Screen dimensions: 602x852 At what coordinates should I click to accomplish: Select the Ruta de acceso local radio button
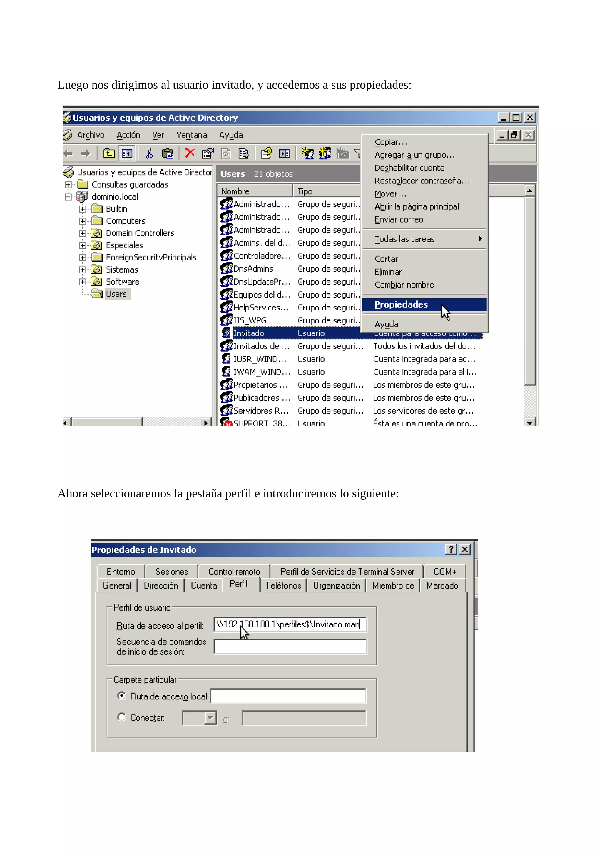click(121, 696)
